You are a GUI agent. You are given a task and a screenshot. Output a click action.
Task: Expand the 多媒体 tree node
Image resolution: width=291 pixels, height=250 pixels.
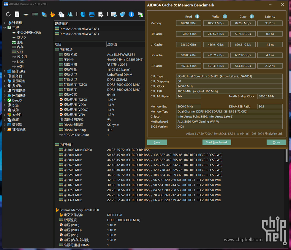pos(5,86)
